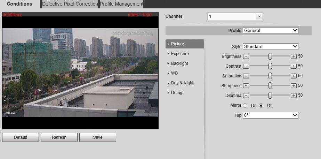Decrease Contrast with the minus button

click(x=246, y=66)
